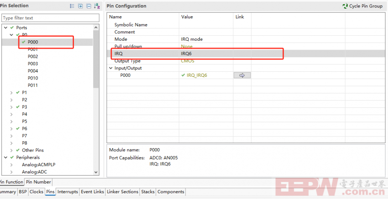This screenshot has width=388, height=199.
Task: Expand the P4 port group
Action: tap(11, 114)
